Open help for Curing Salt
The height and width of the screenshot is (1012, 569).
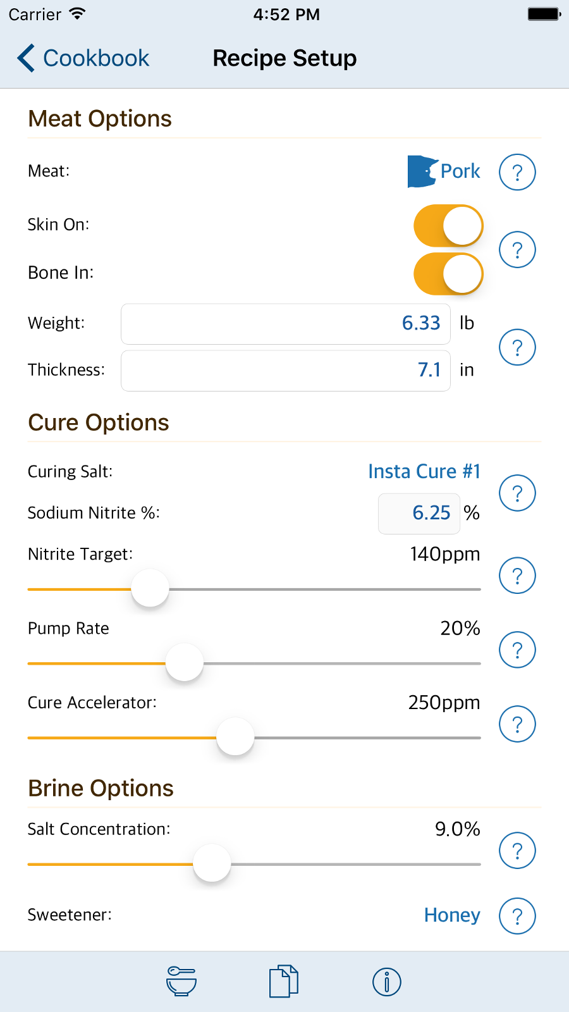(517, 493)
